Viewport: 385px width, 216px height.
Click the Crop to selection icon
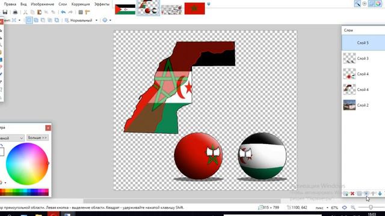tap(46, 12)
